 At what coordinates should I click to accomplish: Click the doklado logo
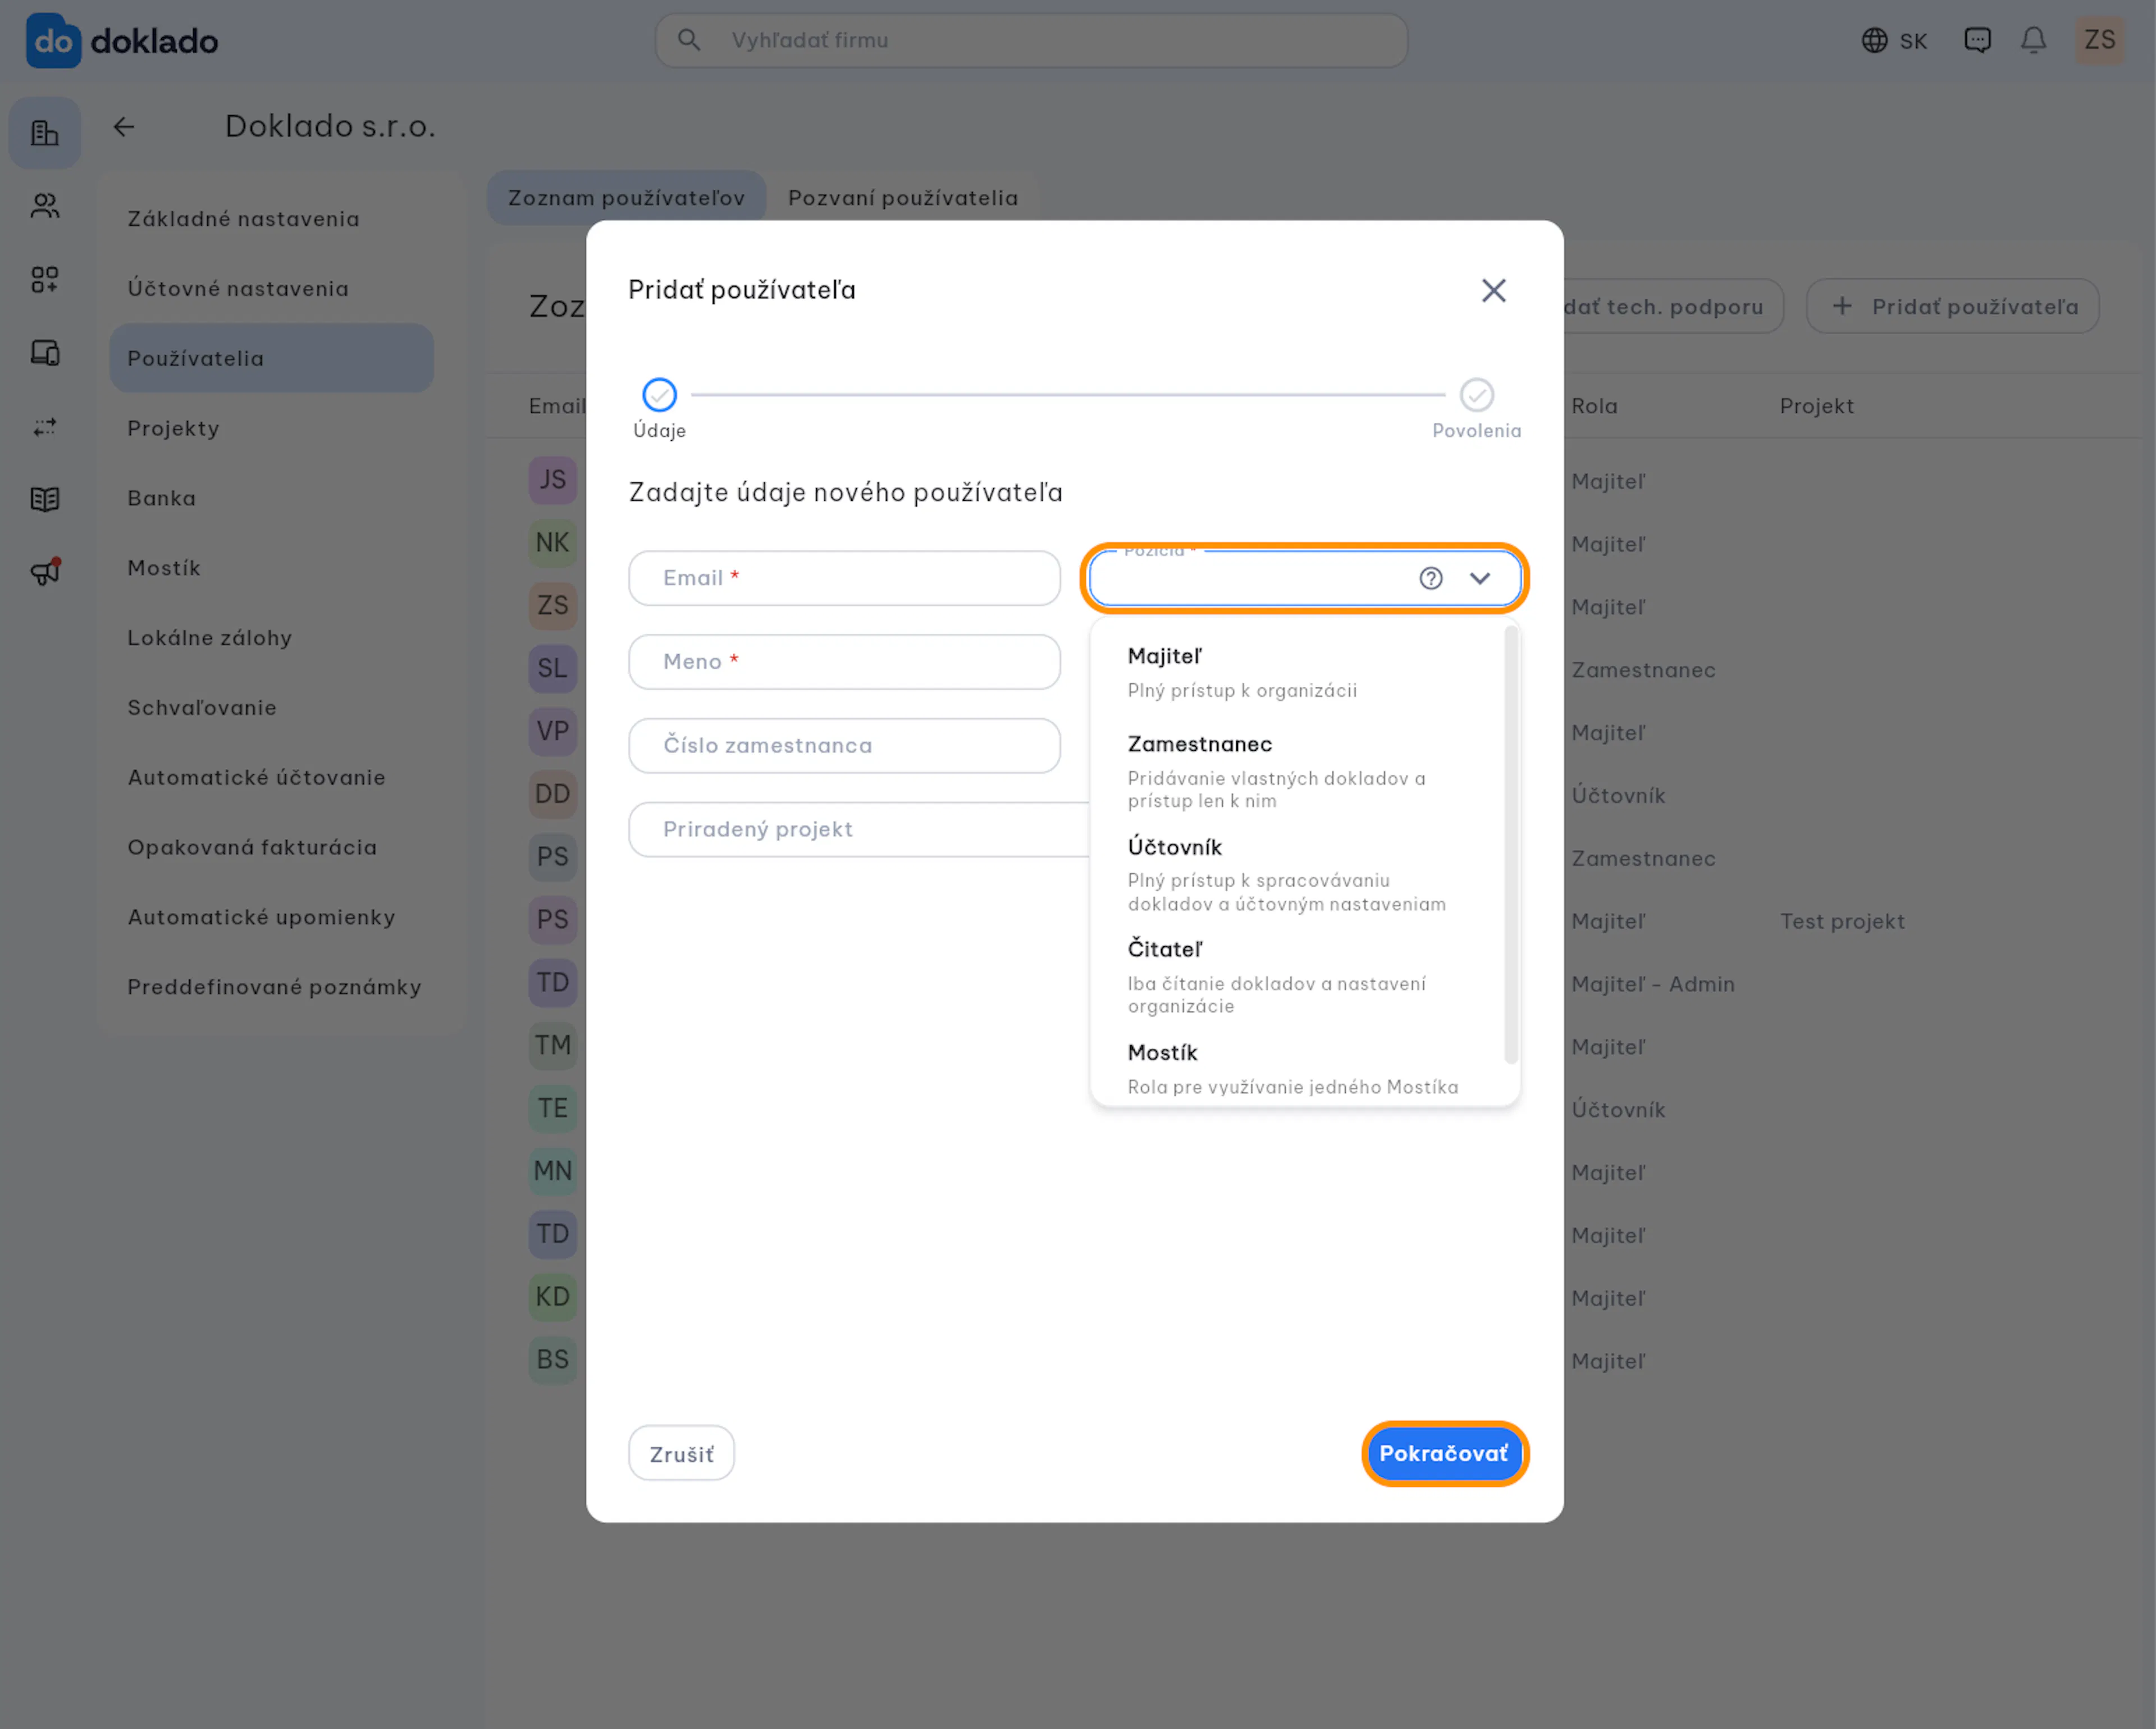coord(122,41)
